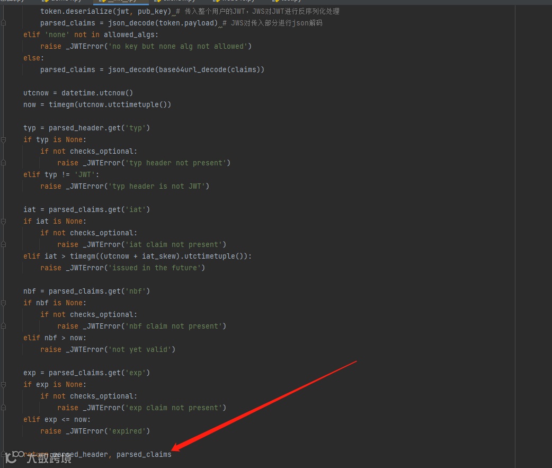The height and width of the screenshot is (468, 552).
Task: Click the comment ending with 'json解码'
Action: tap(272, 23)
